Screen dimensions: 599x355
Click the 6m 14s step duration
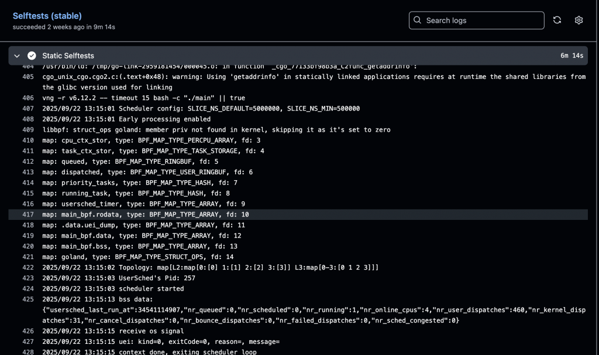click(572, 56)
